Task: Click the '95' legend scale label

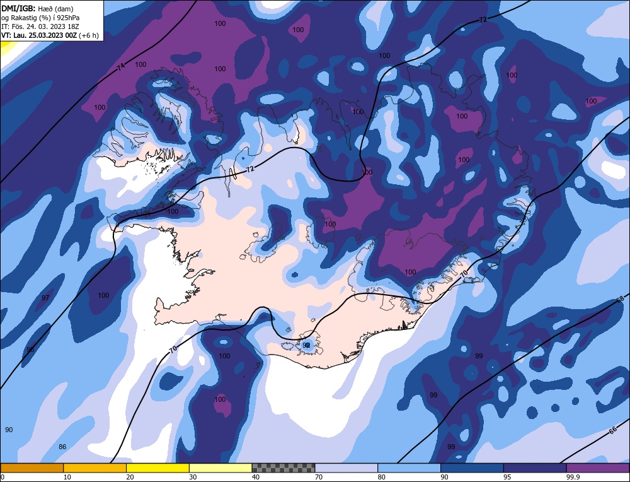Action: point(507,477)
